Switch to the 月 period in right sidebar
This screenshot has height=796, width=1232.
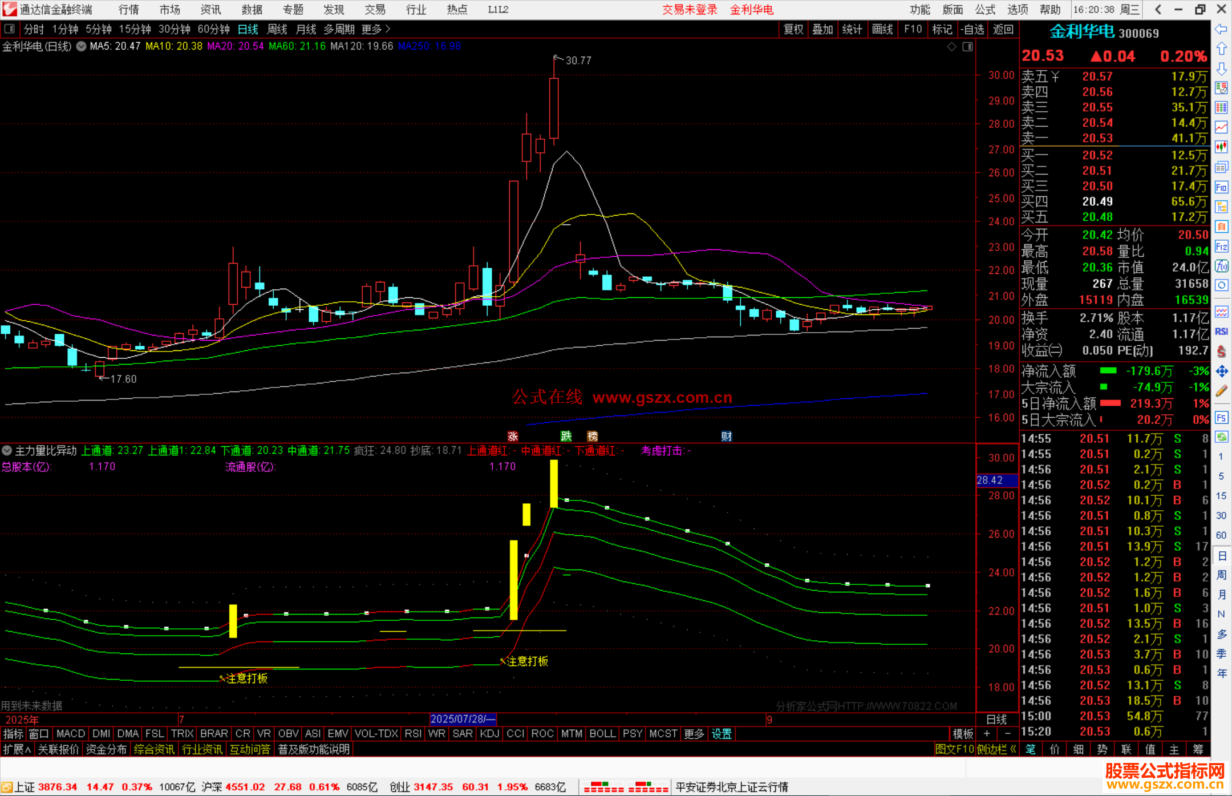[1222, 595]
